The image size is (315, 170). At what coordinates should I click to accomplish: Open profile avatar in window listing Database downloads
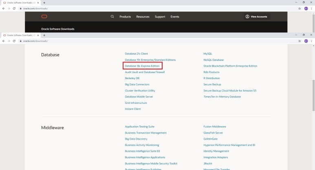pos(306,41)
